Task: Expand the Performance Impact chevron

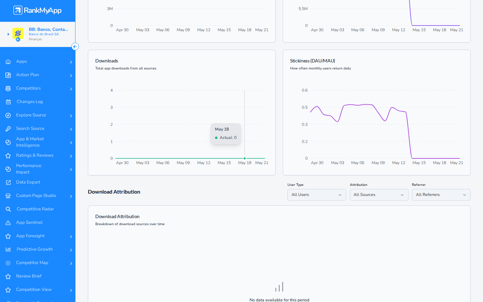Action: [x=71, y=169]
